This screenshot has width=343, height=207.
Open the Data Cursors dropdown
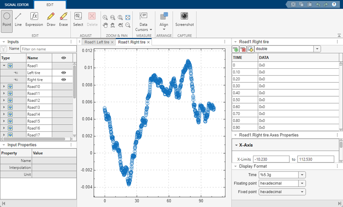coord(144,22)
